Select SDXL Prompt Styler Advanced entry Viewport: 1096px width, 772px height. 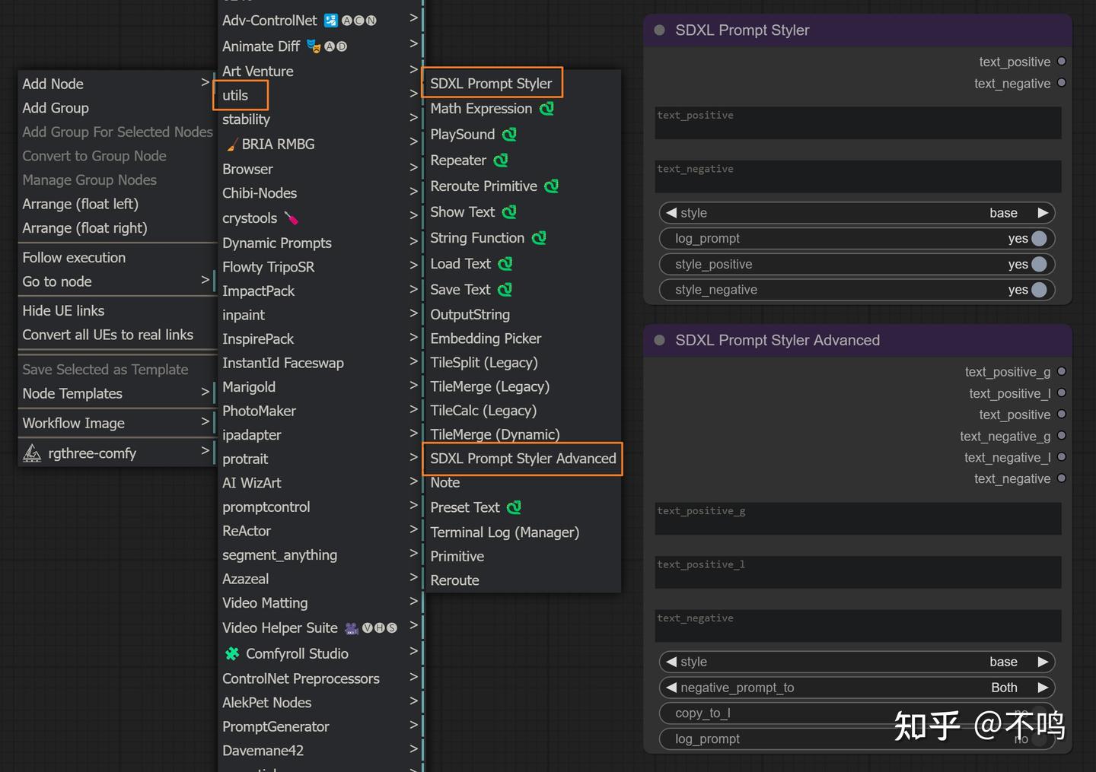(523, 459)
